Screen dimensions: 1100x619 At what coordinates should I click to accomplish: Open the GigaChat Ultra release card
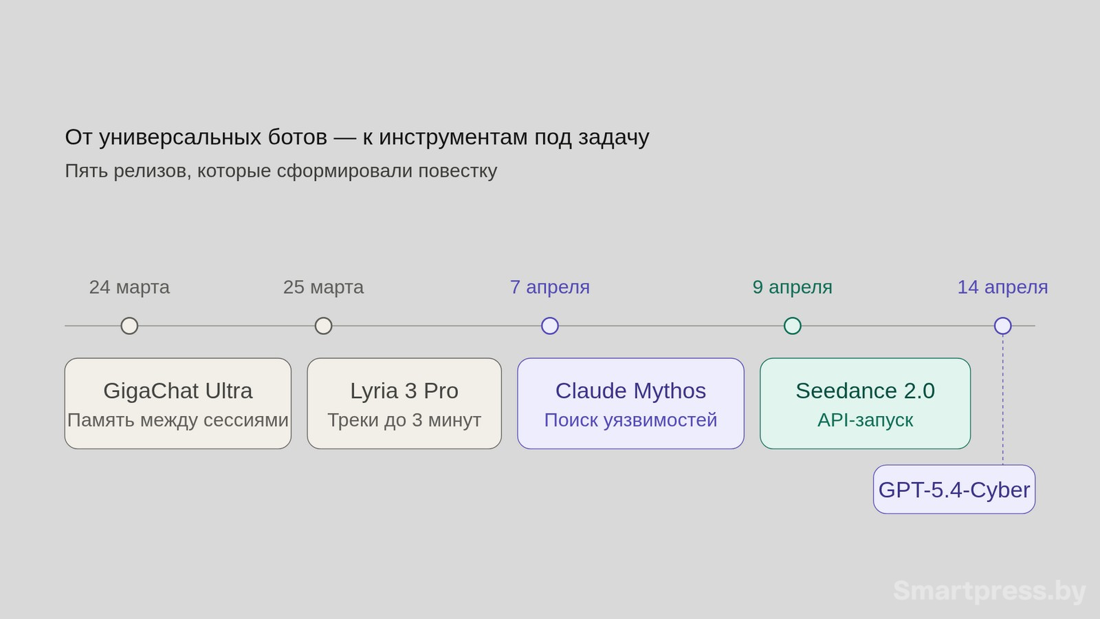[177, 403]
